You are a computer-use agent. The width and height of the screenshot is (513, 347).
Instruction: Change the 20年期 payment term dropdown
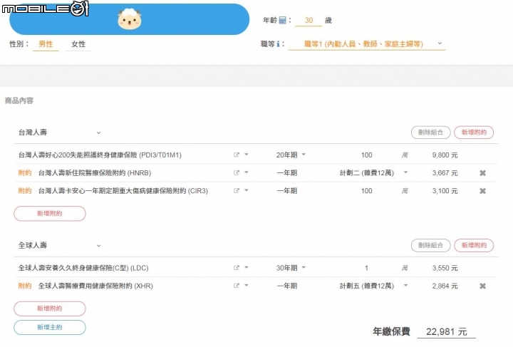(x=291, y=155)
